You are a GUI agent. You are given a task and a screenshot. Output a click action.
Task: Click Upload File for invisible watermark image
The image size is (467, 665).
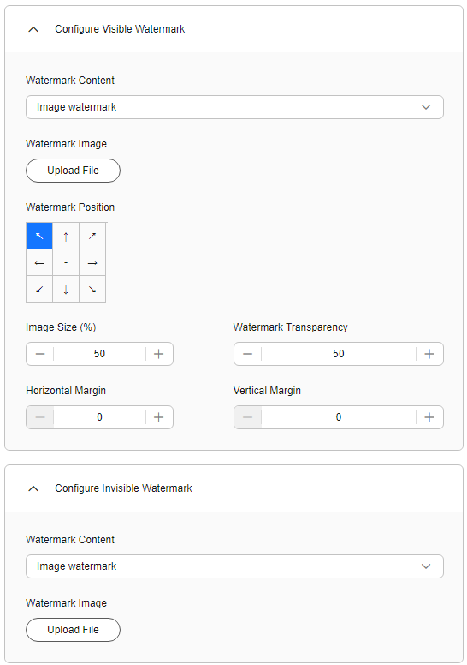click(x=73, y=630)
